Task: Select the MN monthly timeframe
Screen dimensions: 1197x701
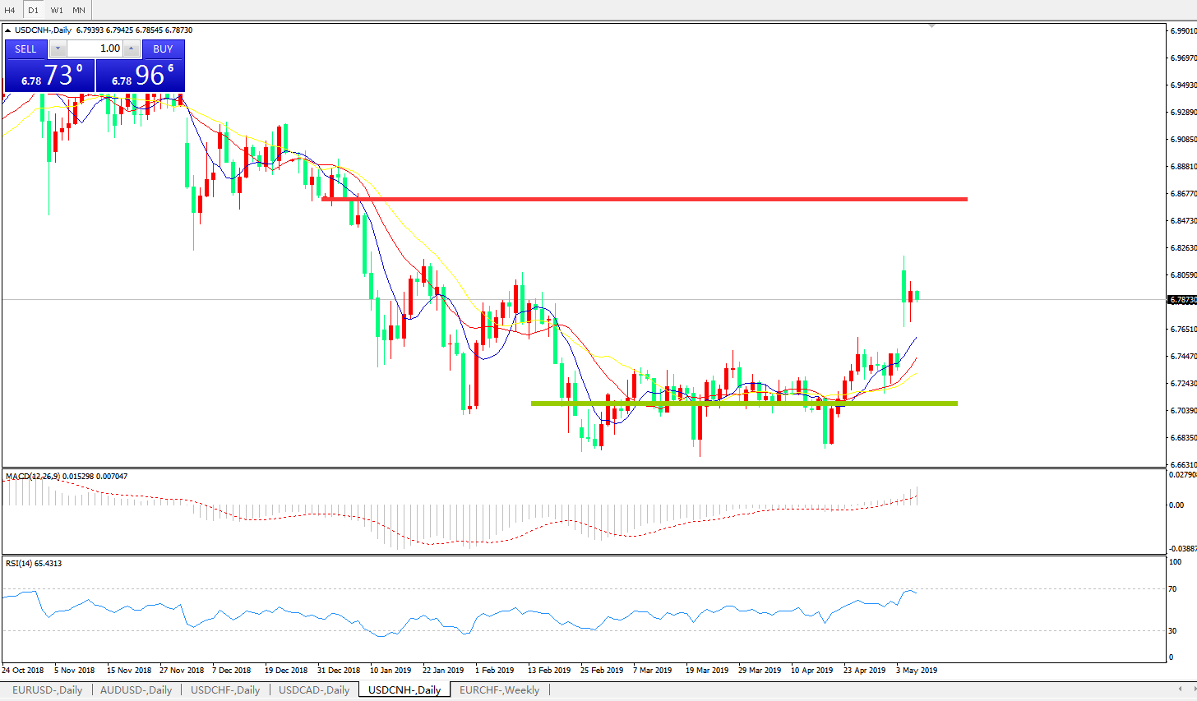Action: pos(79,10)
